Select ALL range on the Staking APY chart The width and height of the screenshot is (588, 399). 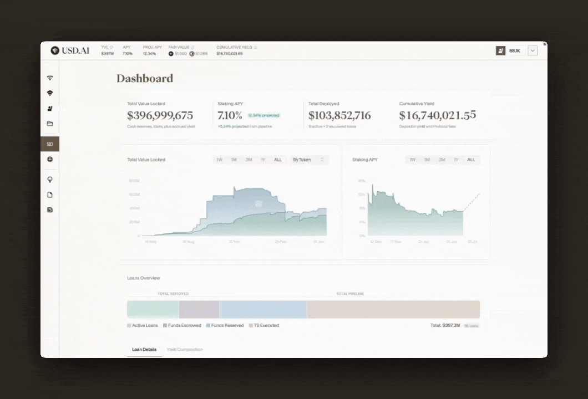click(x=471, y=160)
